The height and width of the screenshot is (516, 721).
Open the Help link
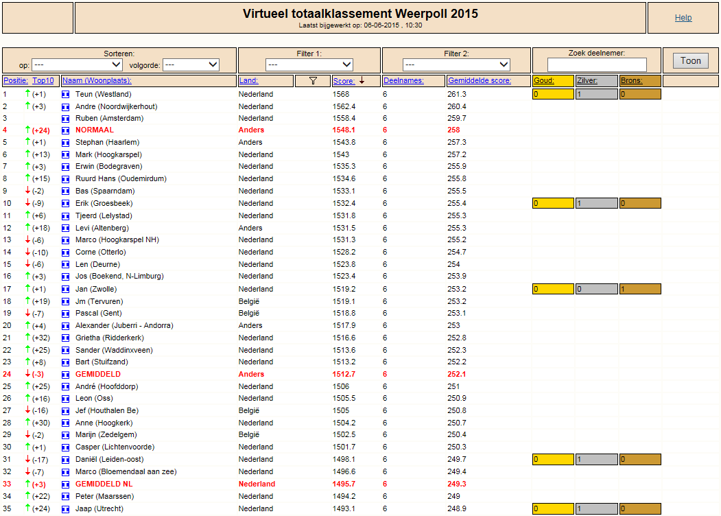point(683,17)
